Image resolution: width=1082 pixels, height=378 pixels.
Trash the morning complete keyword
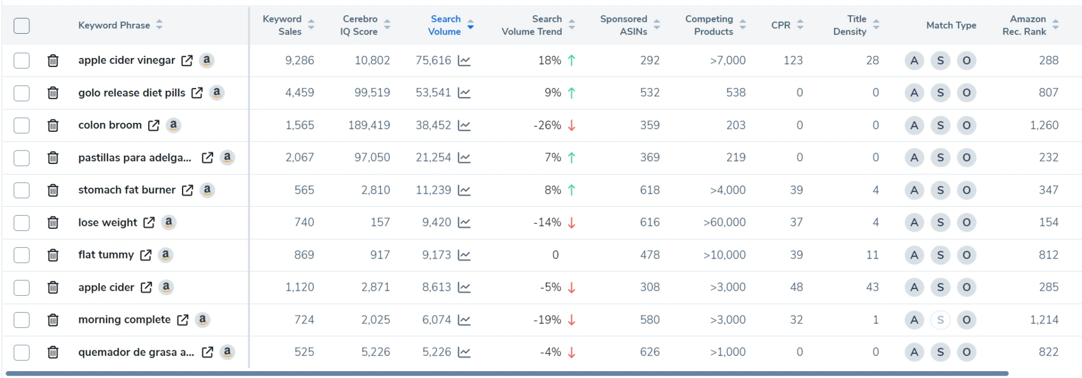point(52,320)
